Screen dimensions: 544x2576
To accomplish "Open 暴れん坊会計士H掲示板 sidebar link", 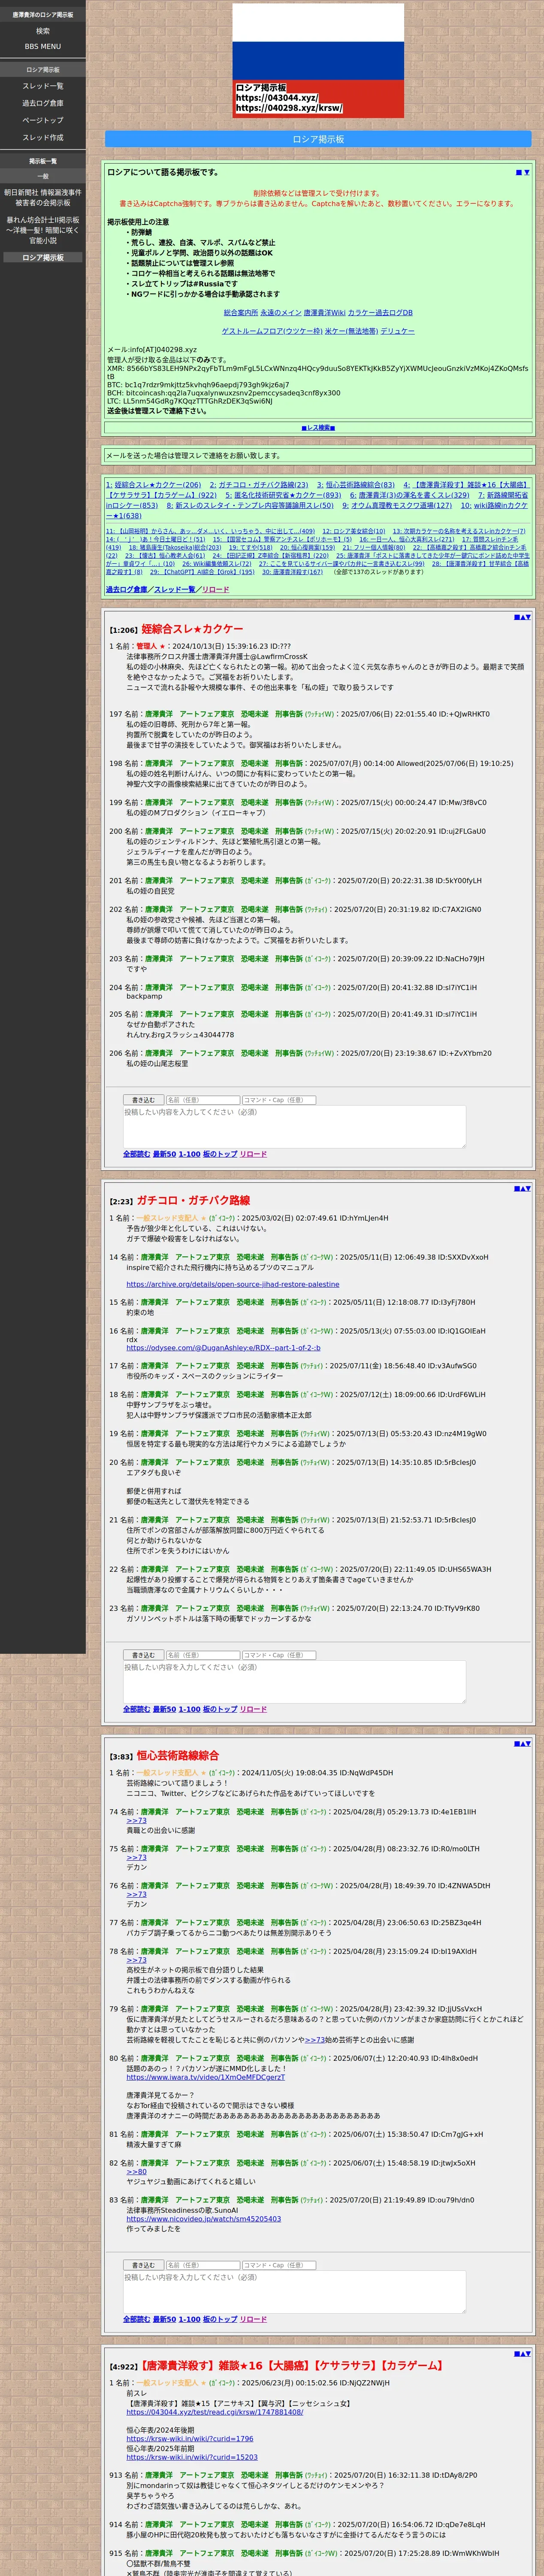I will click(x=43, y=230).
